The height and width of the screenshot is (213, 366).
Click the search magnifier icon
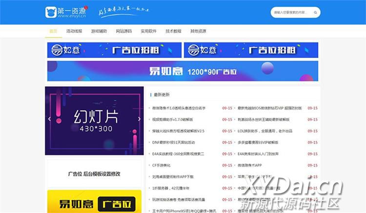(x=315, y=13)
